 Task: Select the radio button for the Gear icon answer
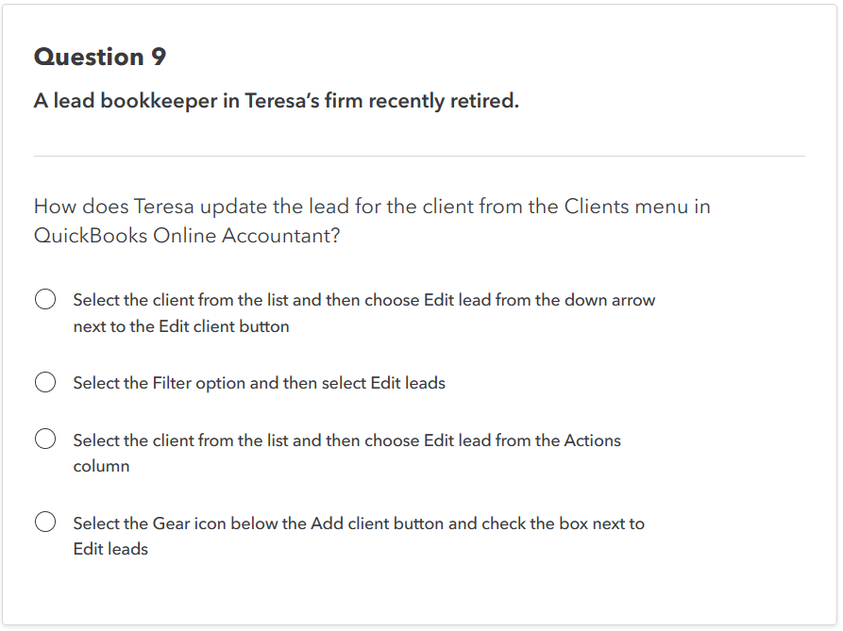click(x=44, y=520)
